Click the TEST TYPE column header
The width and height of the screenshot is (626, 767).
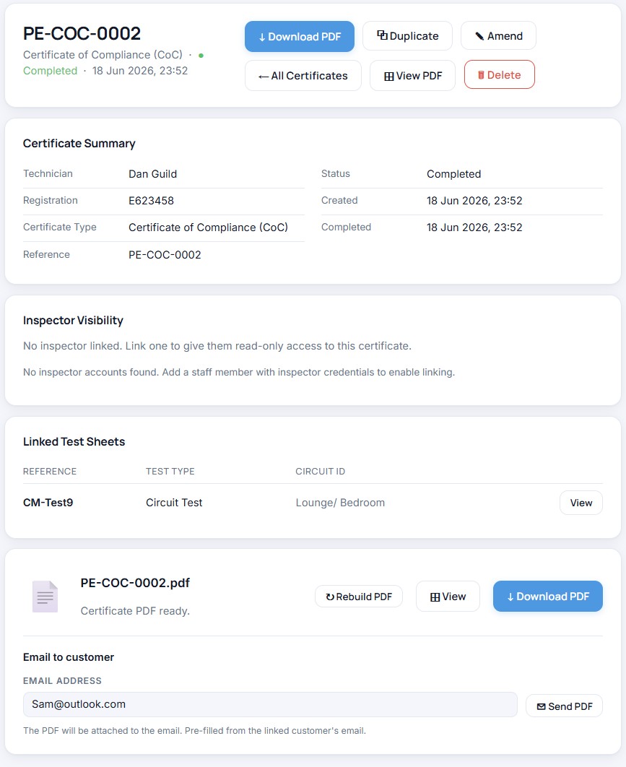(170, 471)
